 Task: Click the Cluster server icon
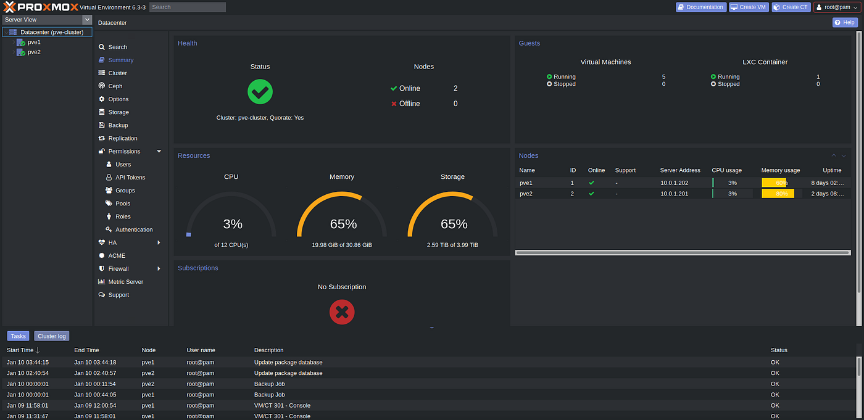tap(102, 73)
